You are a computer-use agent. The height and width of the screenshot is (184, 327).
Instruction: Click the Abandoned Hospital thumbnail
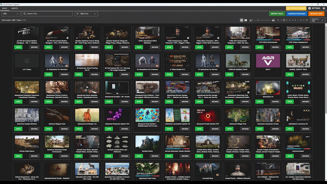(x=117, y=88)
